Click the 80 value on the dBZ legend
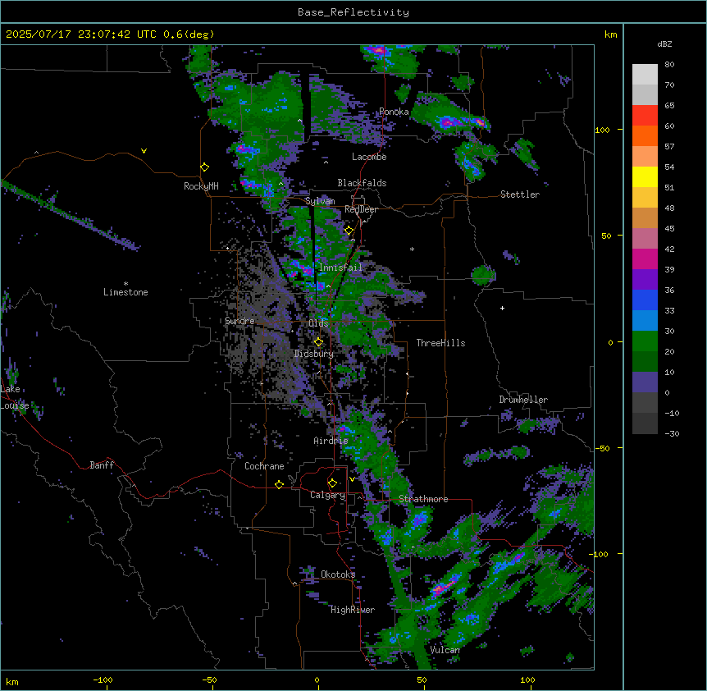Image resolution: width=707 pixels, height=691 pixels. click(669, 65)
